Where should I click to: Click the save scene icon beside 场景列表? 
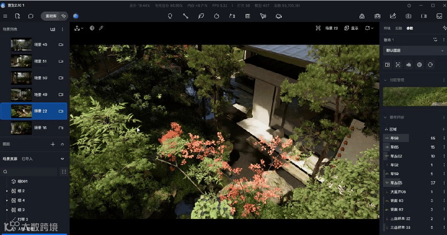point(53,29)
